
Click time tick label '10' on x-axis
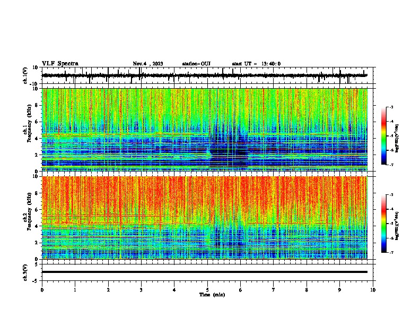click(373, 290)
